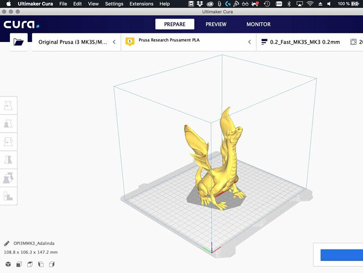Open the Apple menu
363x273 pixels.
point(8,4)
